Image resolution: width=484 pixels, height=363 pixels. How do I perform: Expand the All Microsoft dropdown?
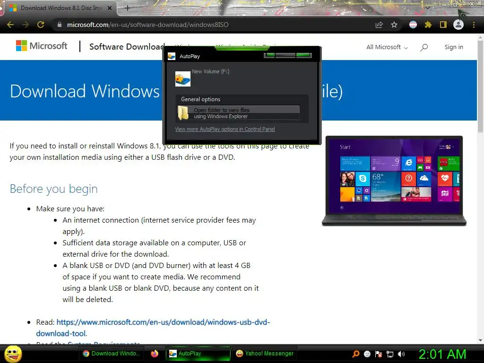(x=387, y=47)
